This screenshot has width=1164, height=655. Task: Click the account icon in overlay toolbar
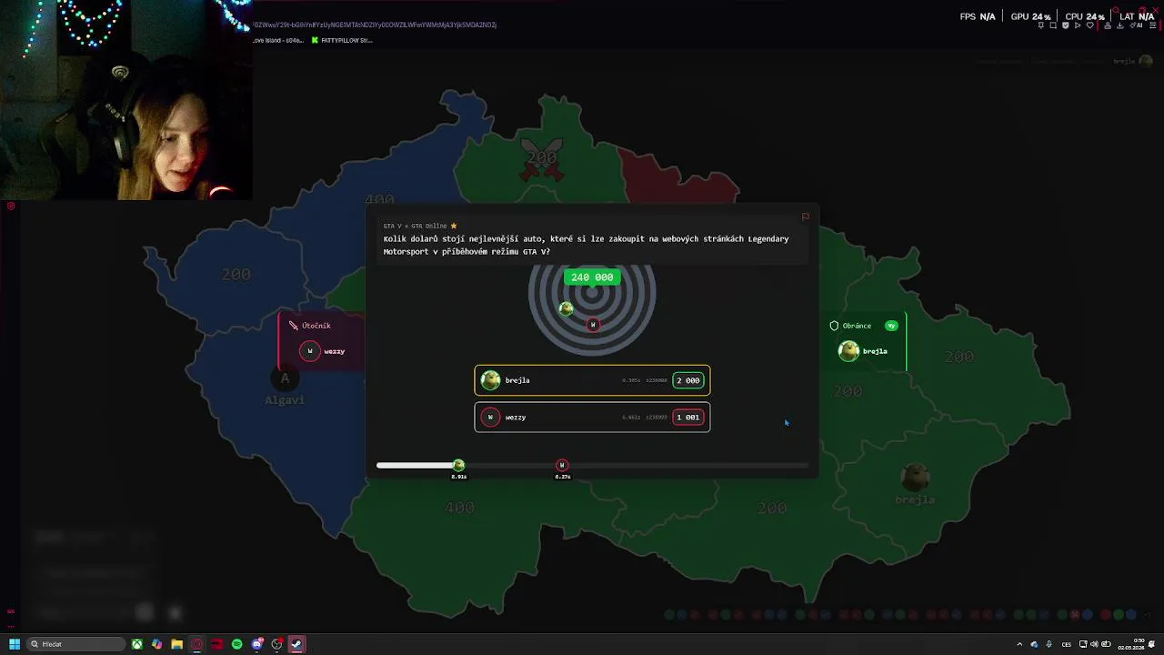click(x=1108, y=25)
